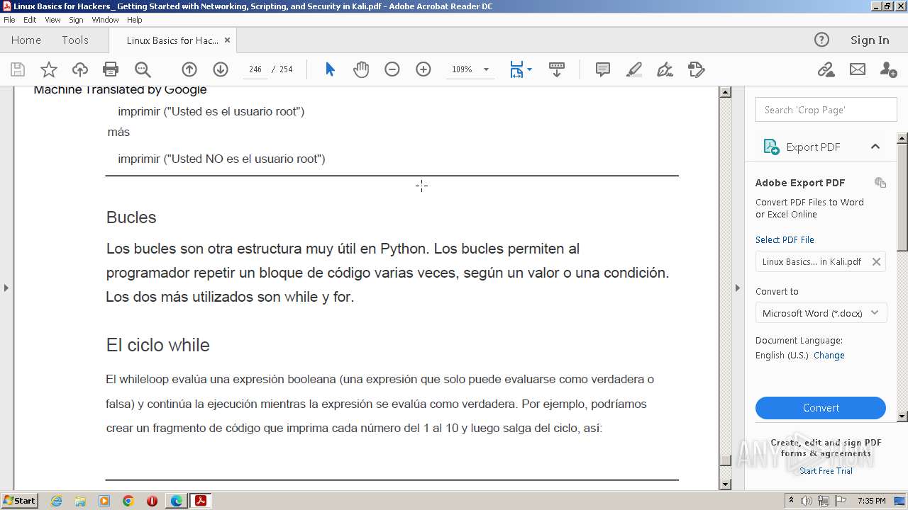Open the Edit menu

[x=30, y=20]
